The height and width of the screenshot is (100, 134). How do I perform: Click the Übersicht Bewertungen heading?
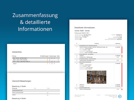(21, 81)
